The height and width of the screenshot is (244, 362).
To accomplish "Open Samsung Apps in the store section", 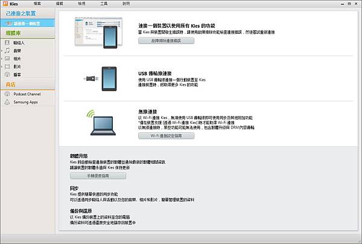I will pos(25,102).
